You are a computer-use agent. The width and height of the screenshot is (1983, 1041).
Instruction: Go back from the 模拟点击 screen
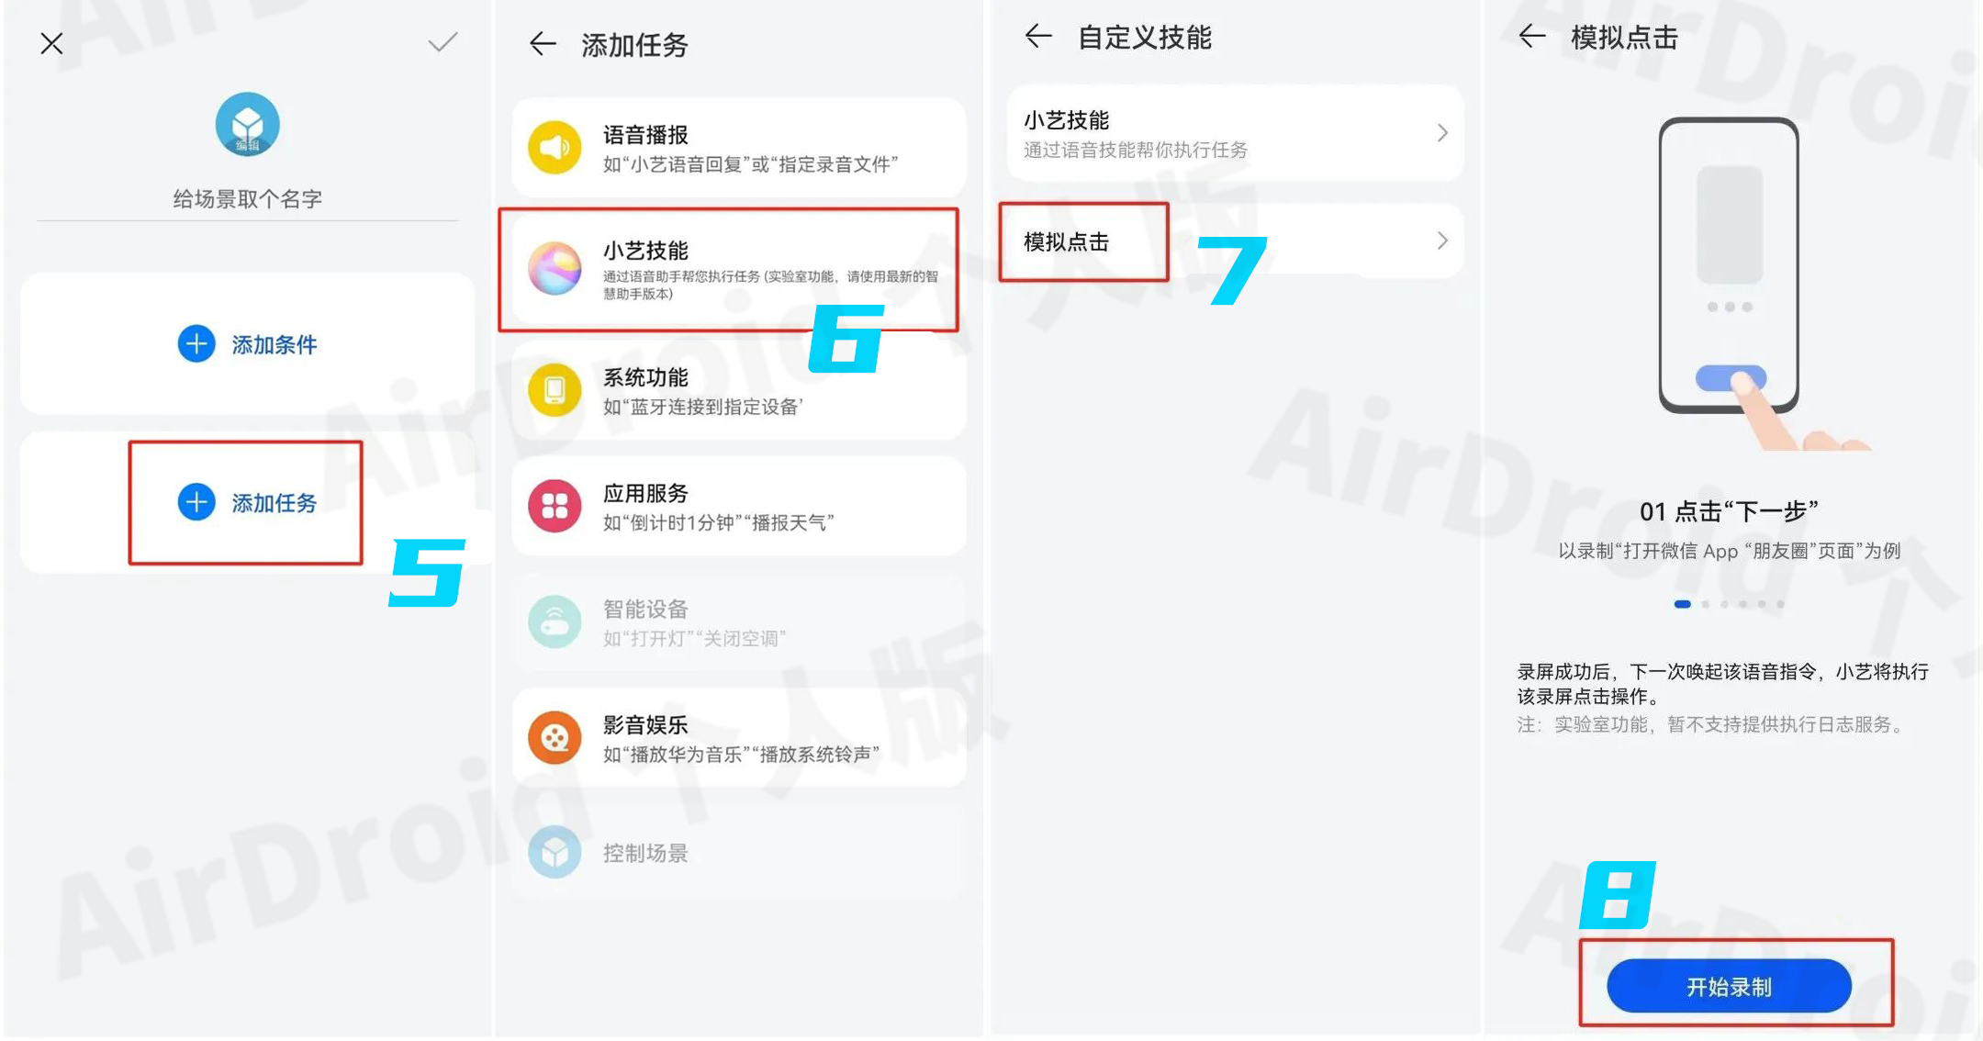[x=1532, y=37]
